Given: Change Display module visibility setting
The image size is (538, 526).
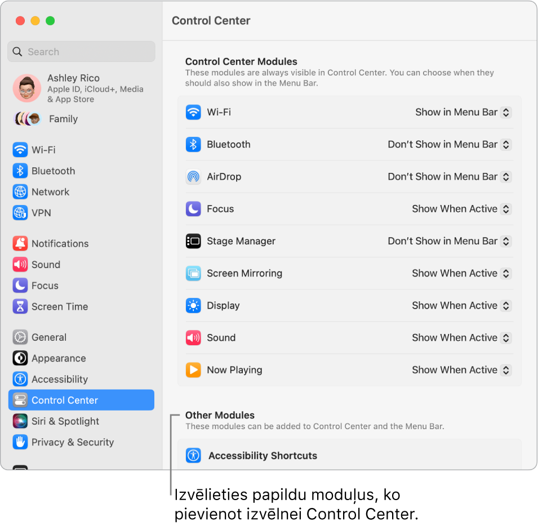Looking at the screenshot, I should (461, 305).
